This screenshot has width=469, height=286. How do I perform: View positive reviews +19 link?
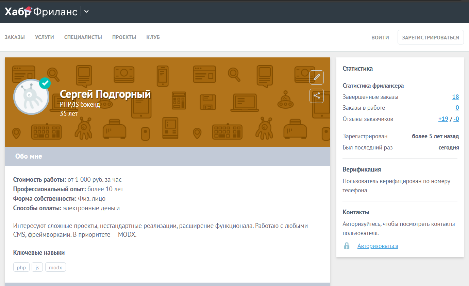443,119
